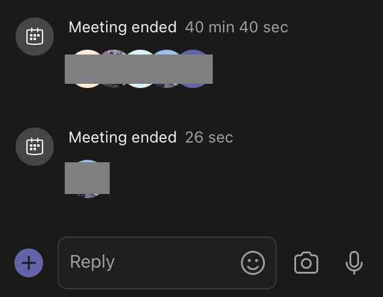Click first 'Meeting ended' heading text
Screen dimensions: 383x297
[x=123, y=27]
